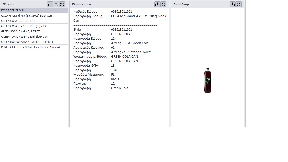Viewport: 288px width, 162px height.
Task: Select row GREEN SODA 6 x 4 x 0,5LT PET
Action: pyautogui.click(x=34, y=31)
